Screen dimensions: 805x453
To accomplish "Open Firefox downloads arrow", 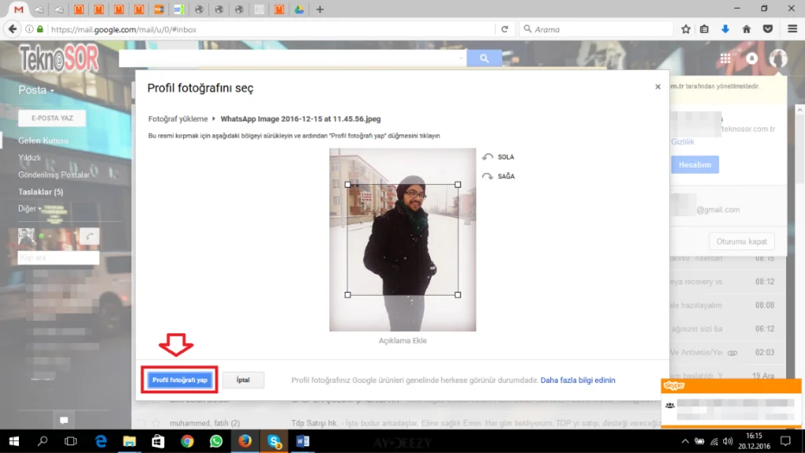I will click(726, 29).
